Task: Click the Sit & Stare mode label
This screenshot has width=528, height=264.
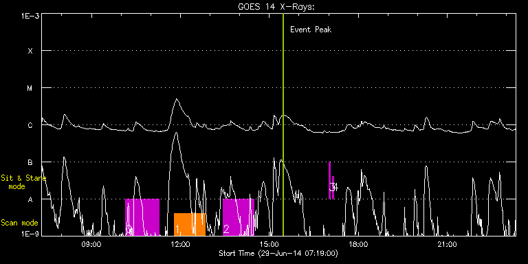Action: (23, 181)
